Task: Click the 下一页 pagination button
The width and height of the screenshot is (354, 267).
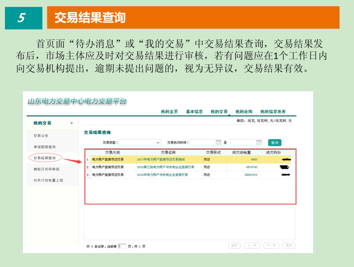Action: [271, 246]
